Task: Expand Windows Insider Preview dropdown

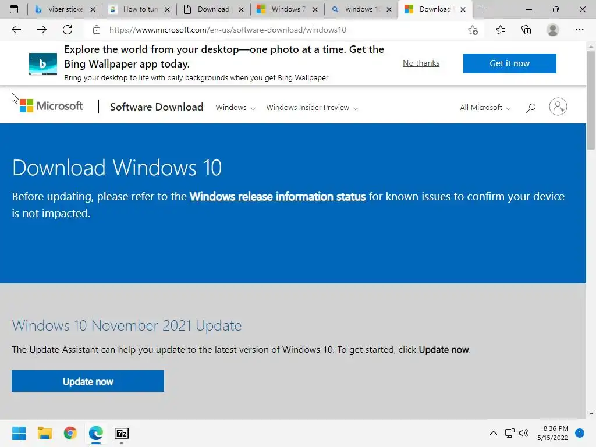Action: (312, 108)
